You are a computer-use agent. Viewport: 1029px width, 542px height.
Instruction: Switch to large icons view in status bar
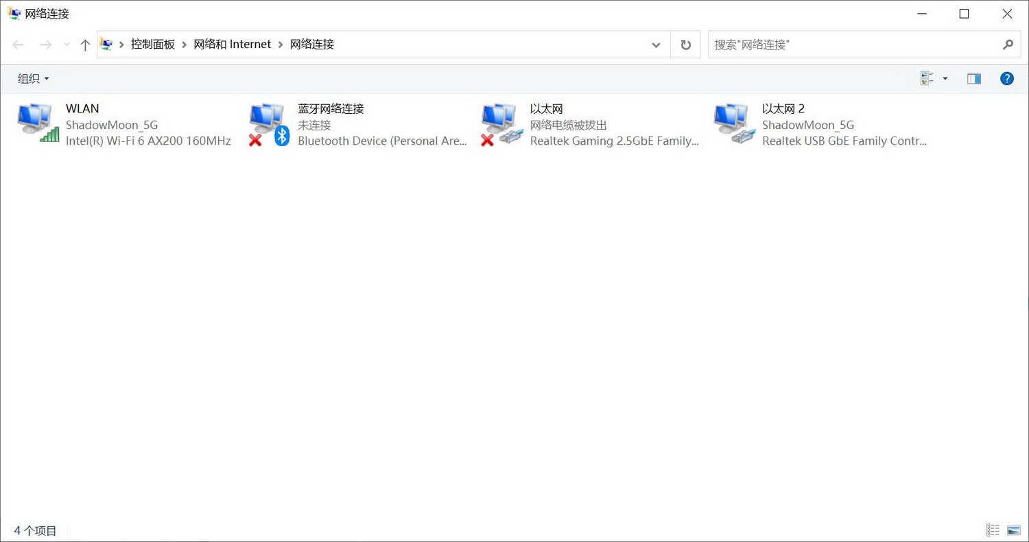[x=1014, y=530]
